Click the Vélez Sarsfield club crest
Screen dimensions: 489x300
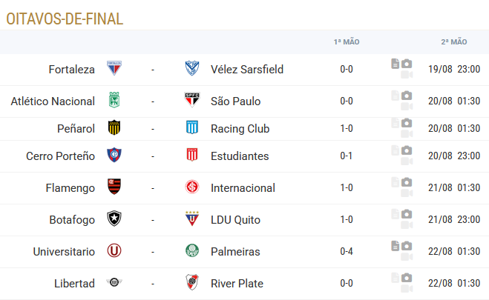(192, 68)
